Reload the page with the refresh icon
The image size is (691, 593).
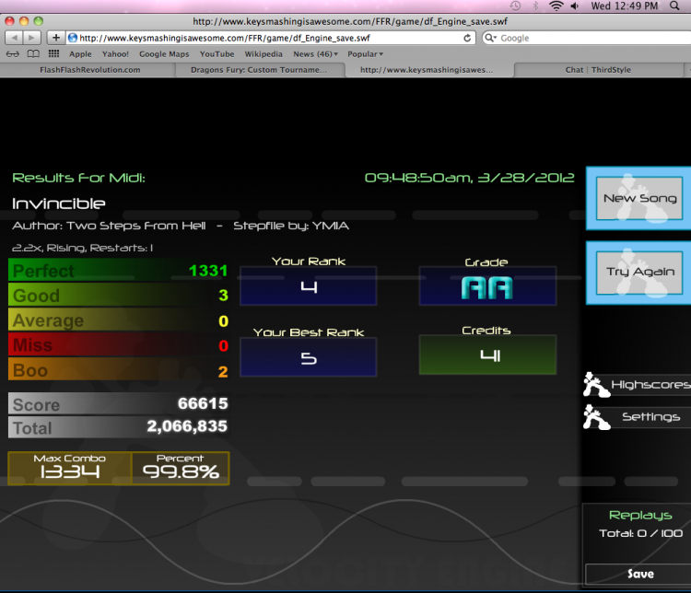point(467,38)
